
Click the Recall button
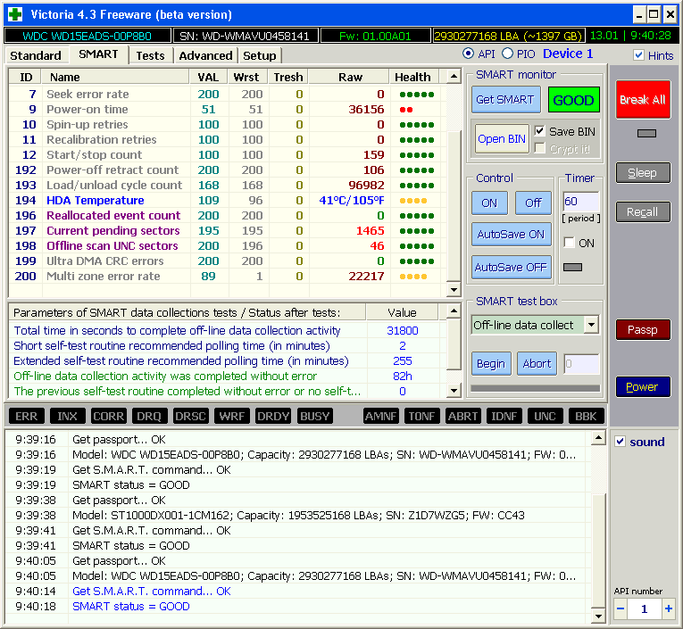643,212
